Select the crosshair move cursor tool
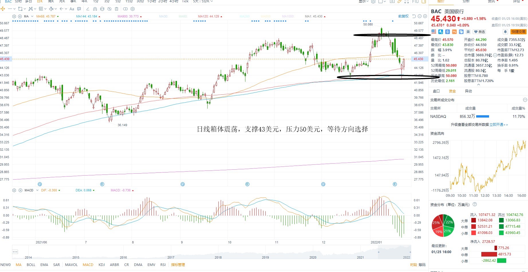The height and width of the screenshot is (272, 528). [x=3, y=9]
